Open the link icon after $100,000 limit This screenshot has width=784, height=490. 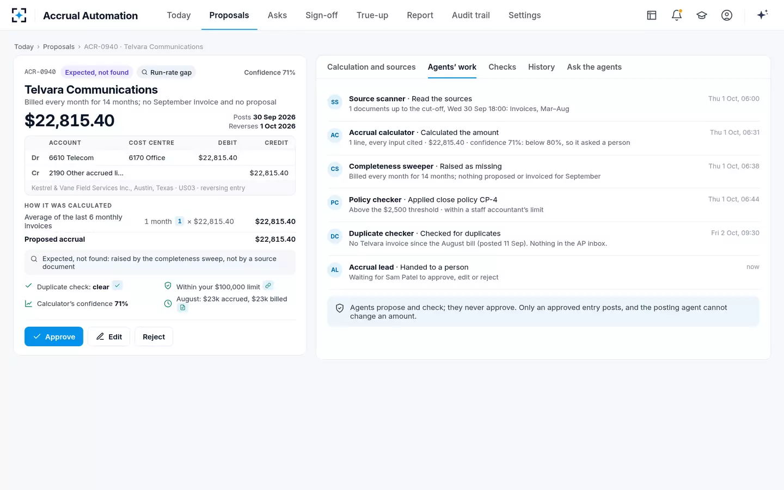pos(268,285)
